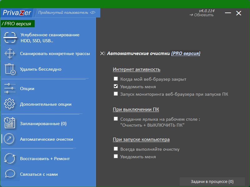
Task: Open the gear Дополнительные опции icon
Action: point(10,104)
